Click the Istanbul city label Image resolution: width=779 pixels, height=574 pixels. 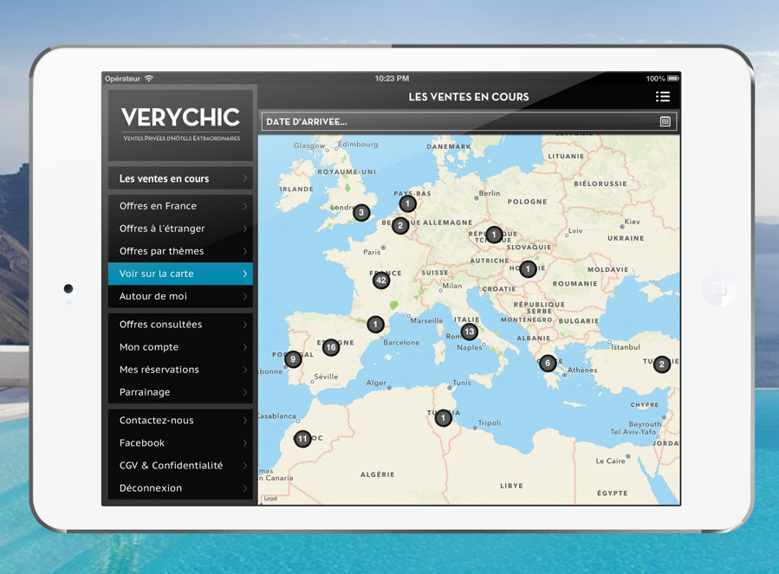(x=626, y=347)
